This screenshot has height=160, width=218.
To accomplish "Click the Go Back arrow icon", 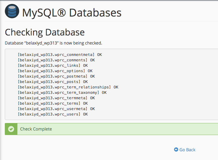I will tap(176, 149).
